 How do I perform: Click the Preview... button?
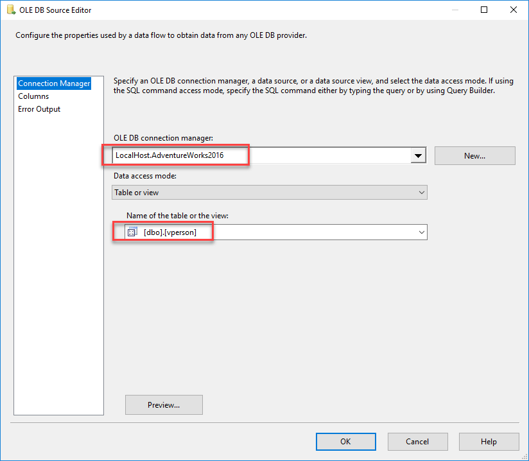164,405
